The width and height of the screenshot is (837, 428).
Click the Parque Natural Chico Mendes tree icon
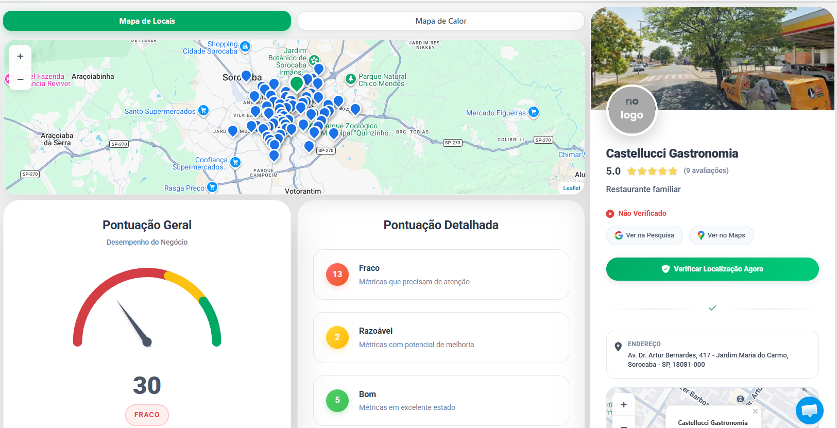point(351,79)
